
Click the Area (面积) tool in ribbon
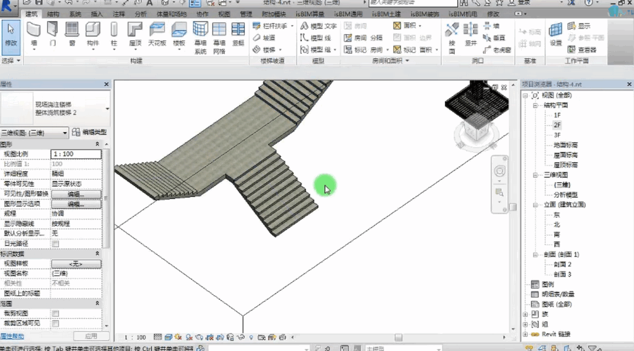405,25
